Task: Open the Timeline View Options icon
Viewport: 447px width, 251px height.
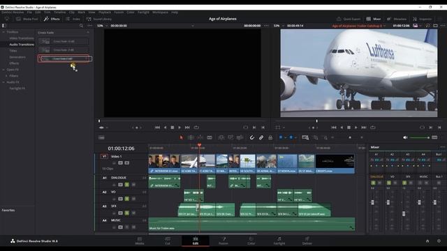Action: (x=101, y=137)
